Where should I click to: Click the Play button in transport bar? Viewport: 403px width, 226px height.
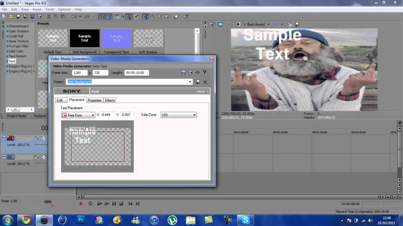(x=107, y=203)
